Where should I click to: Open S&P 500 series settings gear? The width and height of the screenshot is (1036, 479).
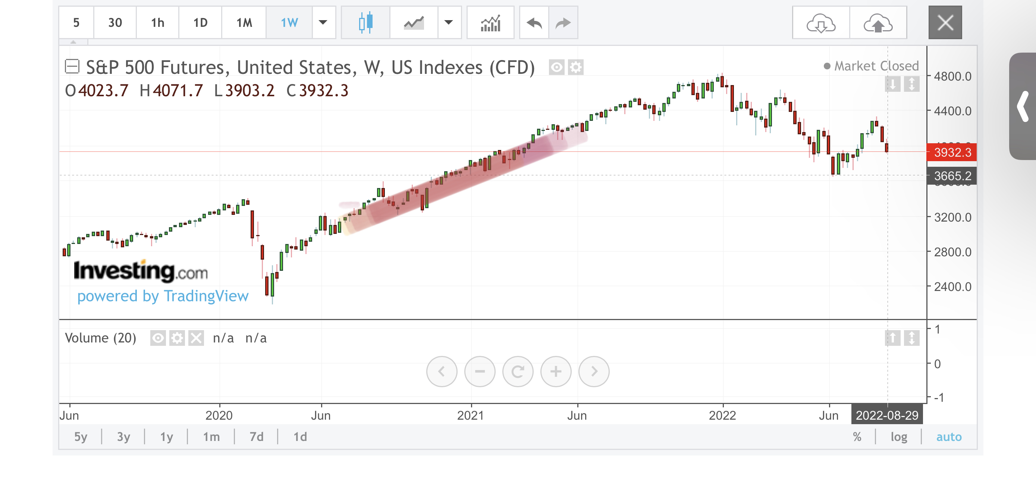coord(576,67)
